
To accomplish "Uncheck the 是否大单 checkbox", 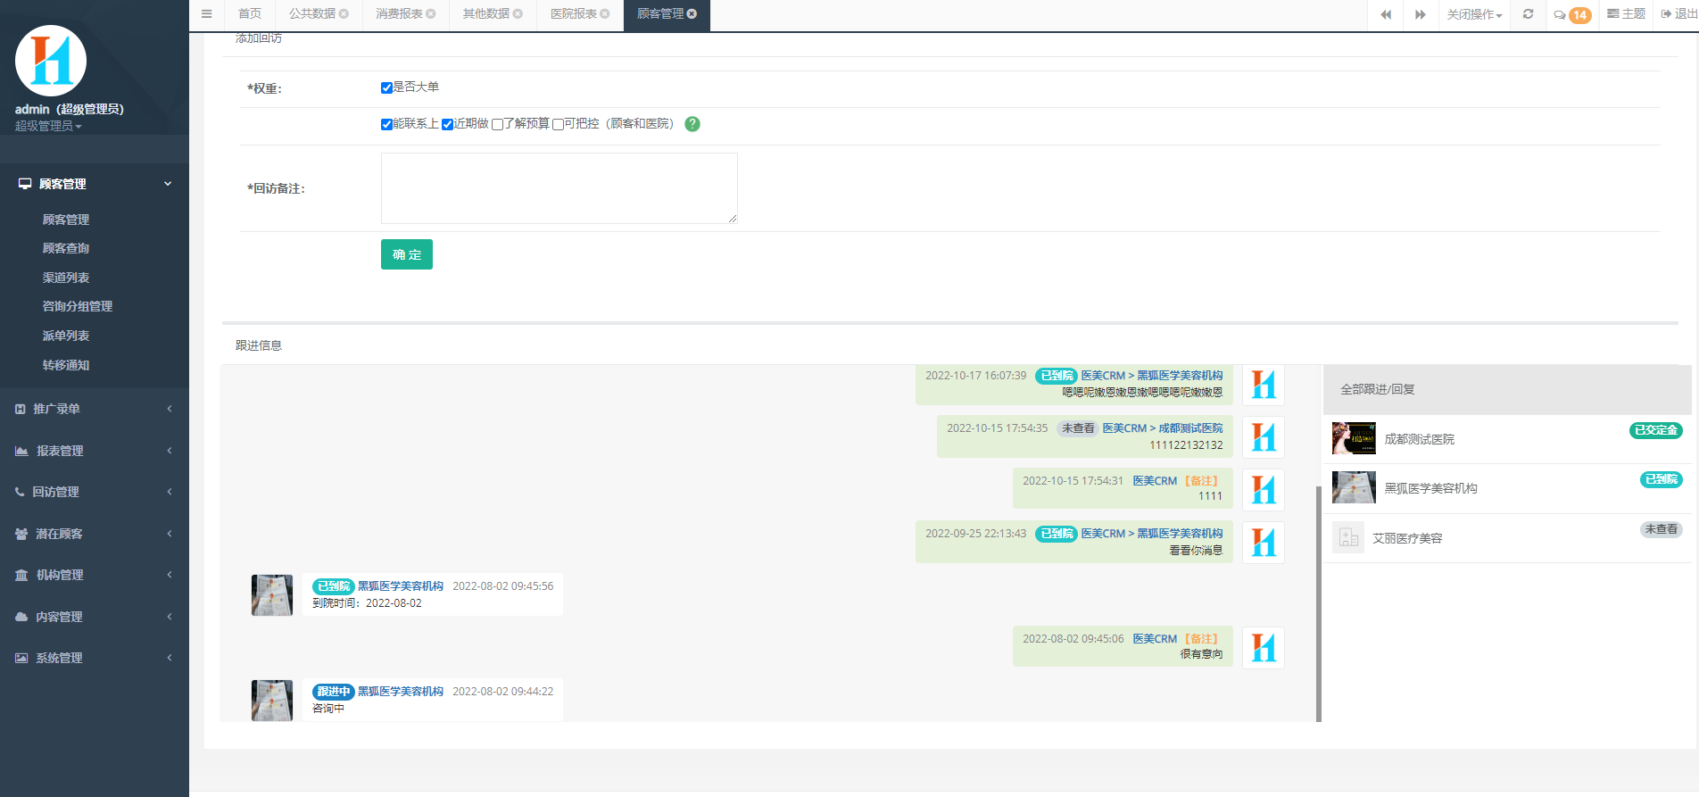I will point(386,87).
